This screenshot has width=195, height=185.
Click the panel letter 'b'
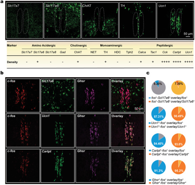(2, 73)
